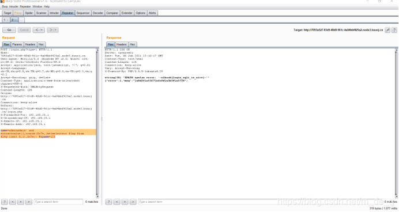The height and width of the screenshot is (212, 399).
Task: Go to previous match in response search
Action: [x=117, y=202]
